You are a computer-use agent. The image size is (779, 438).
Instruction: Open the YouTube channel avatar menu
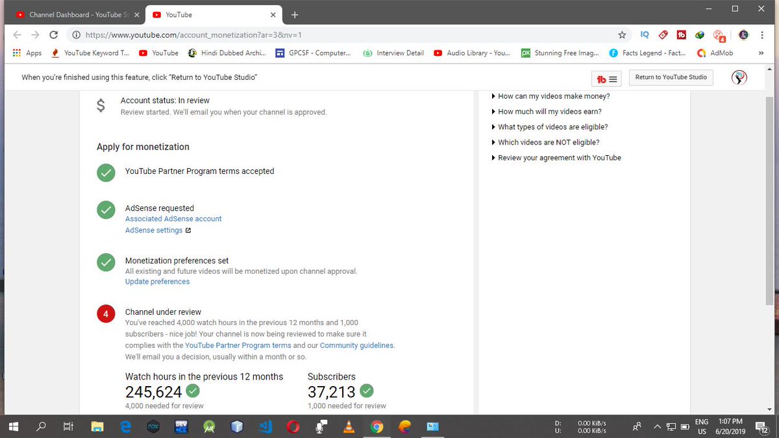739,78
